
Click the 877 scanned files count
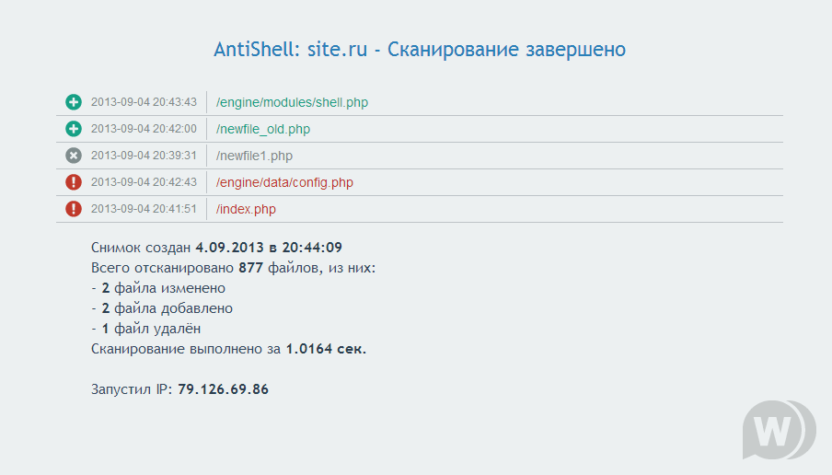(250, 268)
